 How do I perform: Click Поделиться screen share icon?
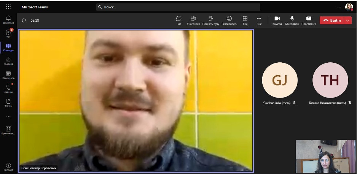(x=309, y=20)
